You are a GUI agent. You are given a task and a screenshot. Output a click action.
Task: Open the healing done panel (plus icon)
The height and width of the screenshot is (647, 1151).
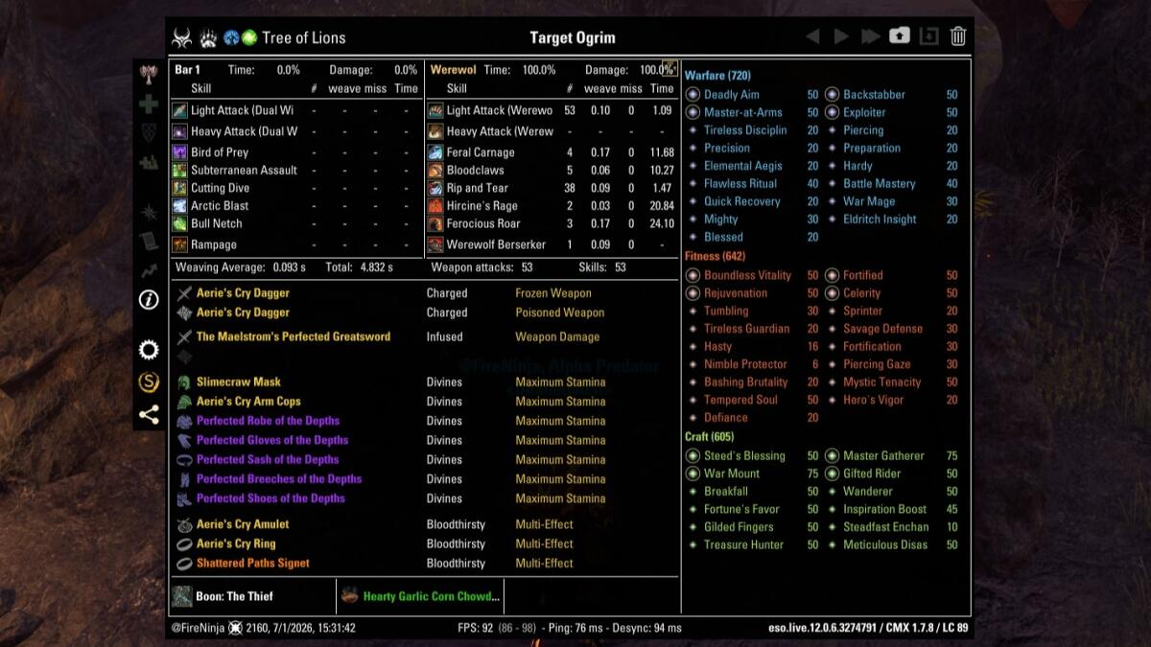pyautogui.click(x=149, y=104)
